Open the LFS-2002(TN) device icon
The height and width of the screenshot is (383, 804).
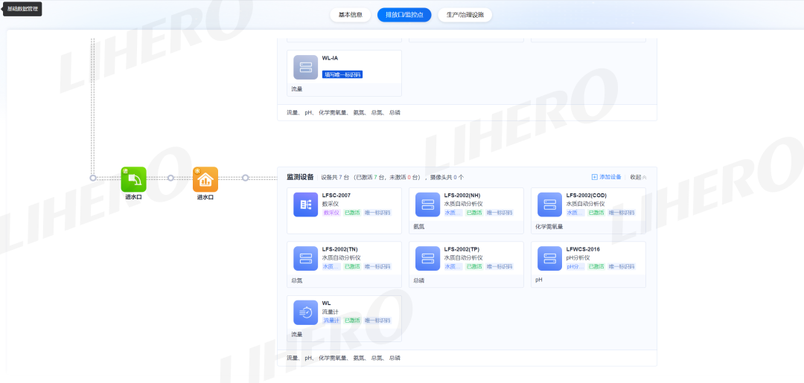305,258
